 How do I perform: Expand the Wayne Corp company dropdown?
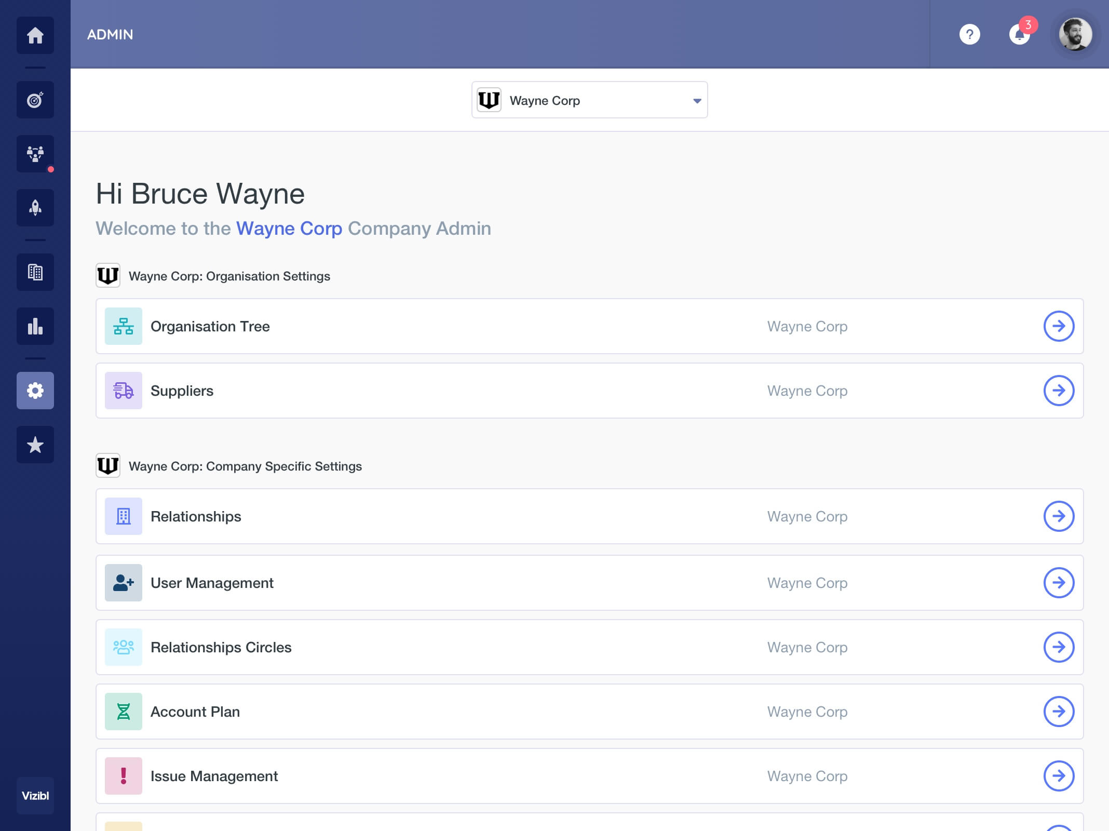click(x=589, y=100)
